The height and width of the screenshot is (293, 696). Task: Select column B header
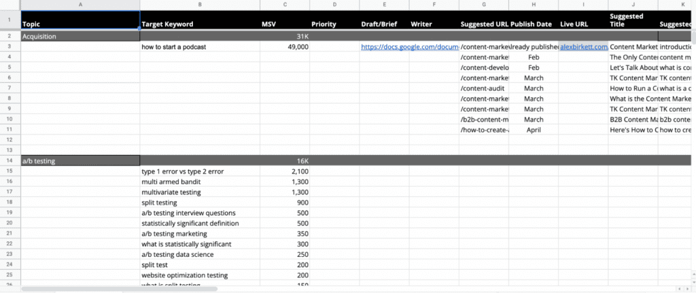200,5
